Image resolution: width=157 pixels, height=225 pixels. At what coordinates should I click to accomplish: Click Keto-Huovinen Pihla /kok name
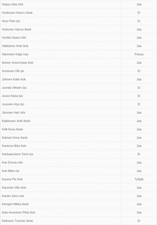coord(19,212)
